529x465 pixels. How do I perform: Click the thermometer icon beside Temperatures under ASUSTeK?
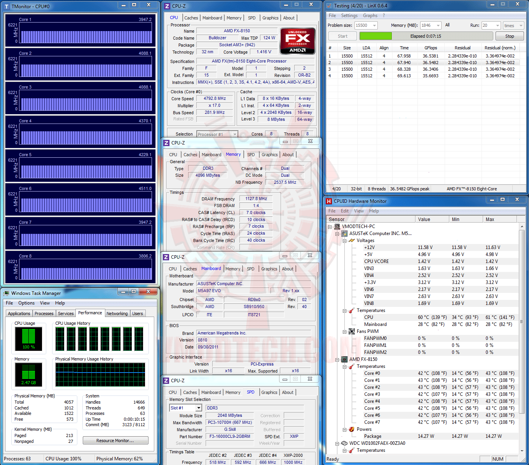coord(352,310)
